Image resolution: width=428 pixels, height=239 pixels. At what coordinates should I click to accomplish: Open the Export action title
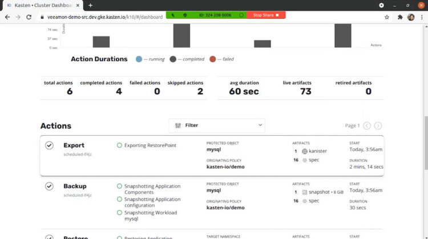74,145
